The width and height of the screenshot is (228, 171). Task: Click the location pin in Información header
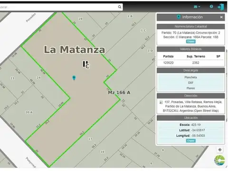[x=179, y=17]
